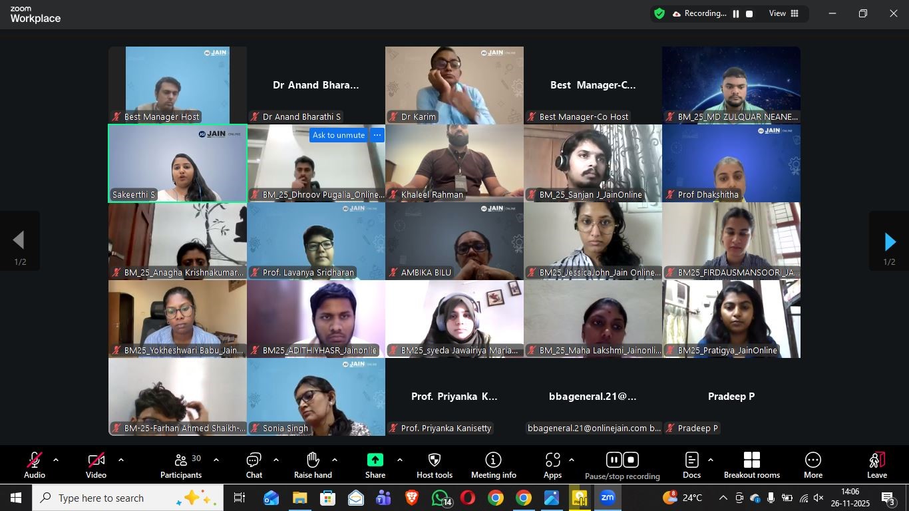Screen dimensions: 909x511
Task: Open Host tools shield icon
Action: tap(434, 465)
